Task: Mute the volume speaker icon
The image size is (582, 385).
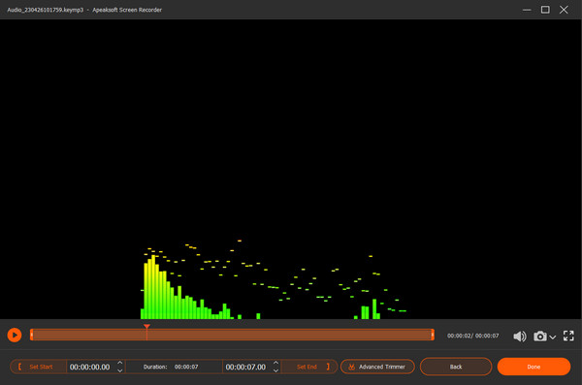Action: (x=520, y=336)
